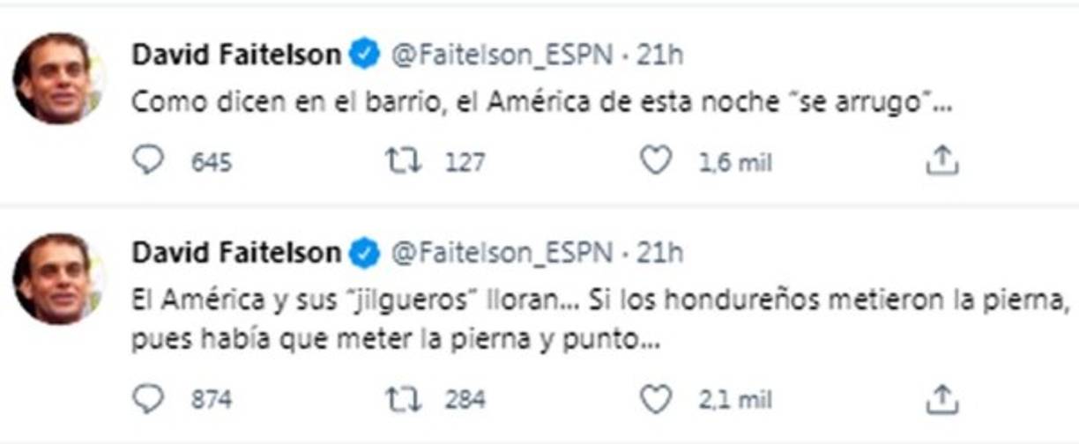This screenshot has width=1079, height=444.
Task: Retweet the tweet with 284 retweets
Action: point(404,399)
